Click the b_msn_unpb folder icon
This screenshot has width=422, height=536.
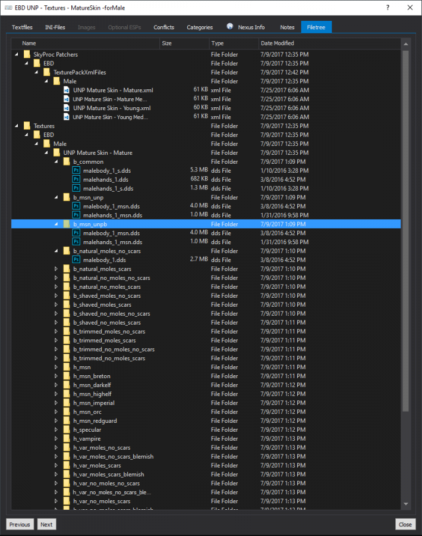[67, 224]
